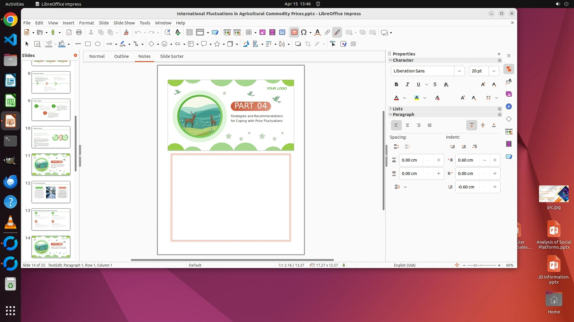
Task: Click the Insert Hyperlink icon
Action: pyautogui.click(x=327, y=32)
